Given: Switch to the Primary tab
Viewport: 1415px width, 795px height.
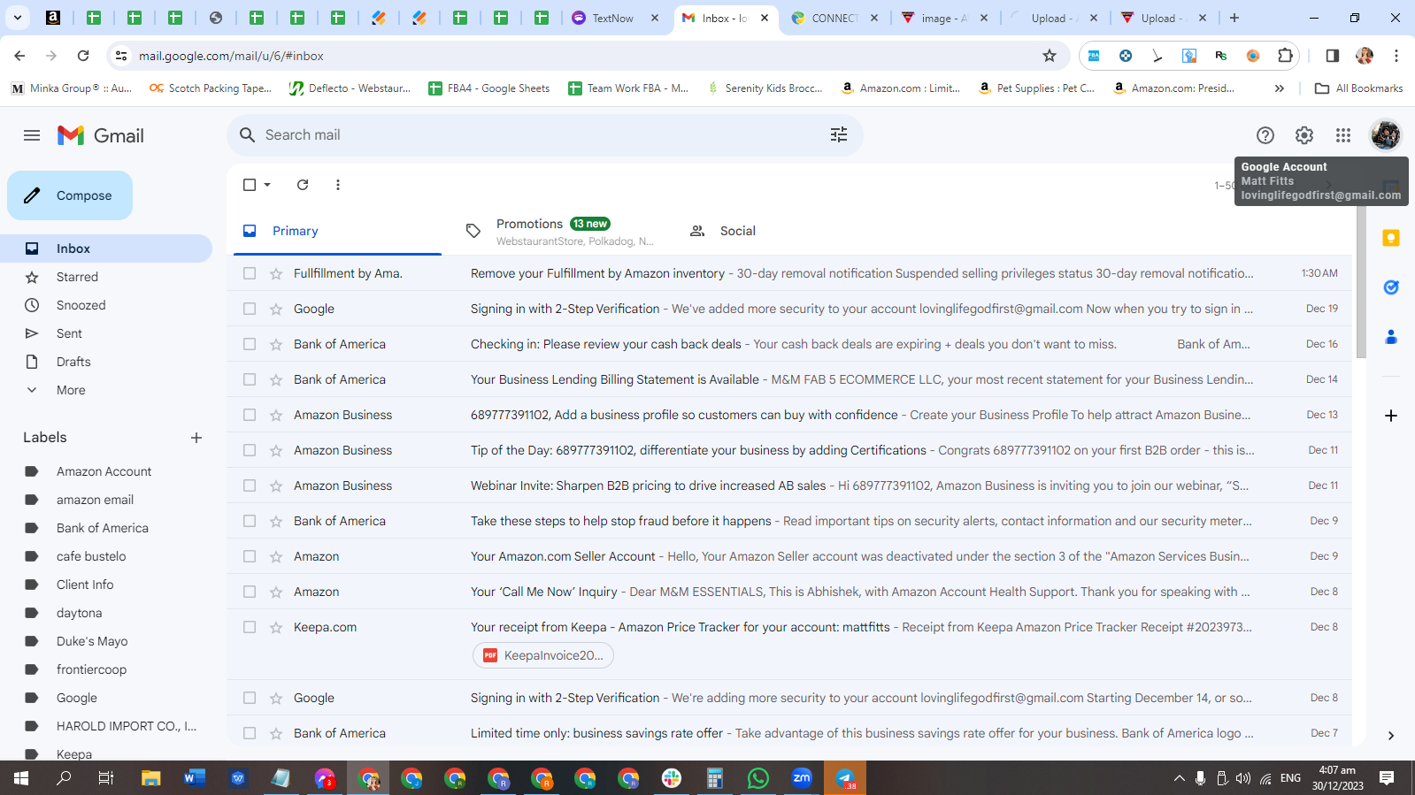Looking at the screenshot, I should (x=337, y=231).
